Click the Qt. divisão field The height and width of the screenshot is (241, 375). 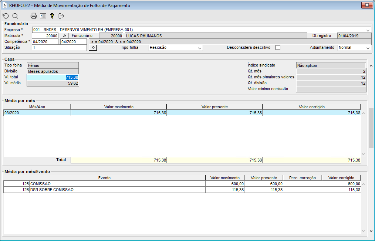pyautogui.click(x=331, y=83)
